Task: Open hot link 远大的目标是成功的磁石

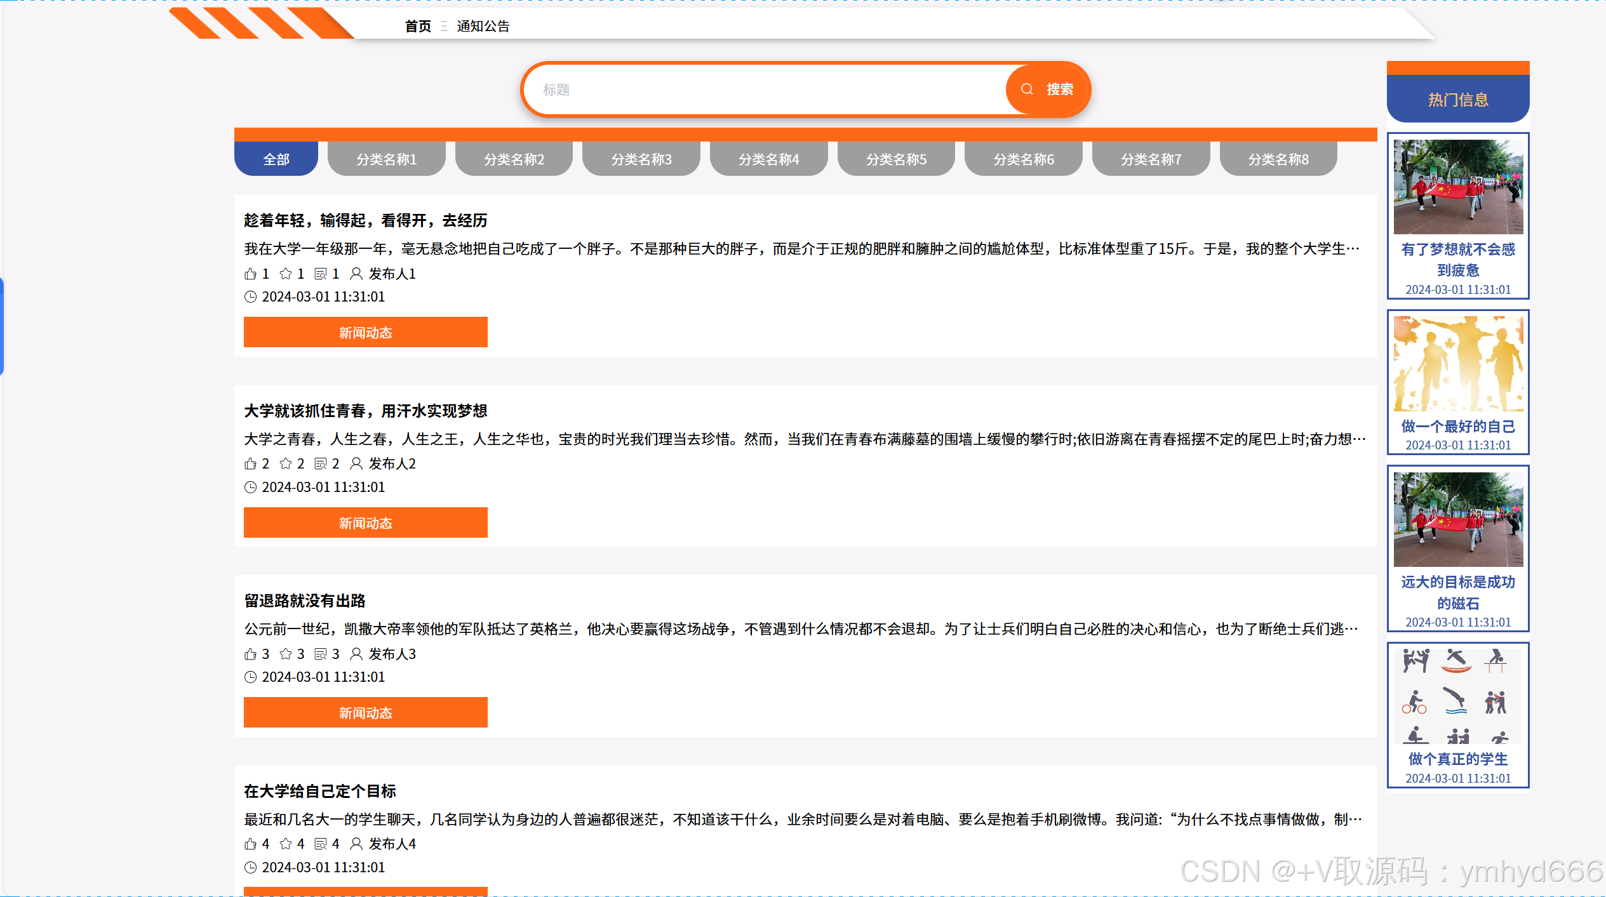Action: [x=1458, y=592]
